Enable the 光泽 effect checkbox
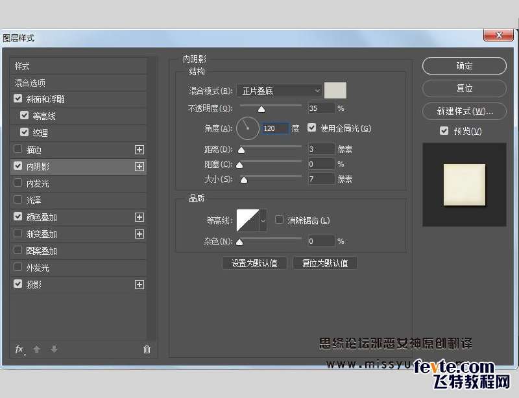This screenshot has width=519, height=398. coord(18,200)
